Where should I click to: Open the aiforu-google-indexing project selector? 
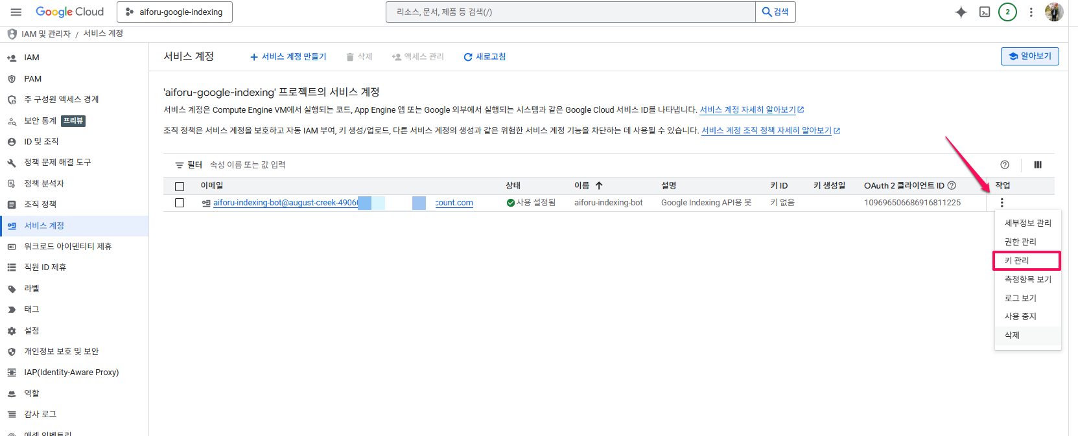tap(174, 12)
